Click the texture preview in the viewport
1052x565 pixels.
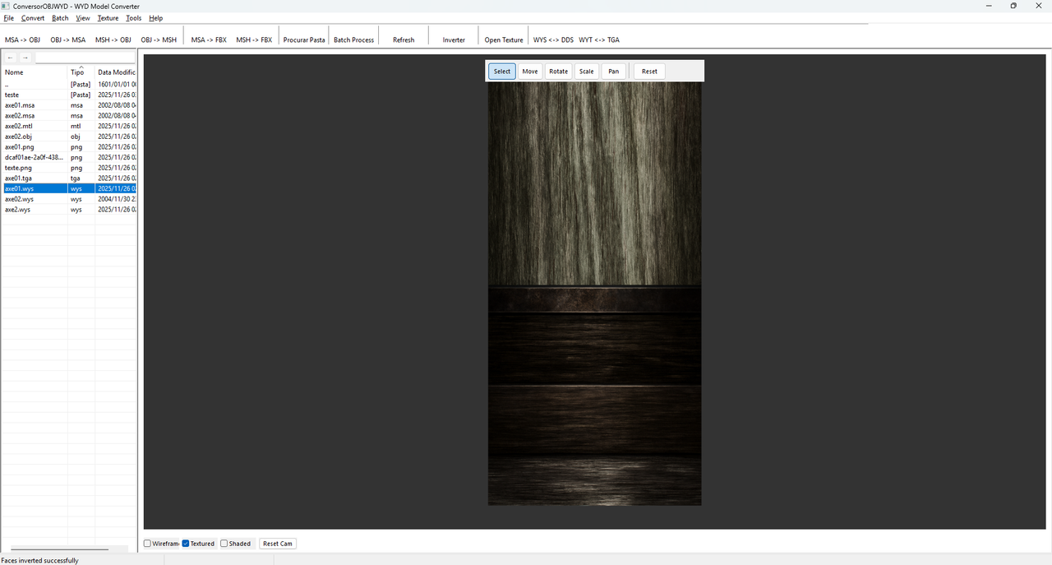594,294
